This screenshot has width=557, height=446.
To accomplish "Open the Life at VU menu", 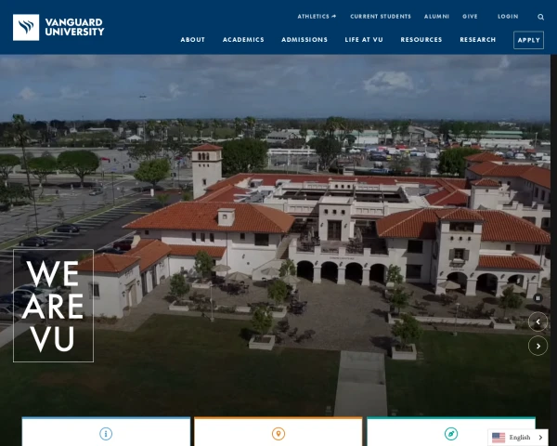I will [x=364, y=39].
